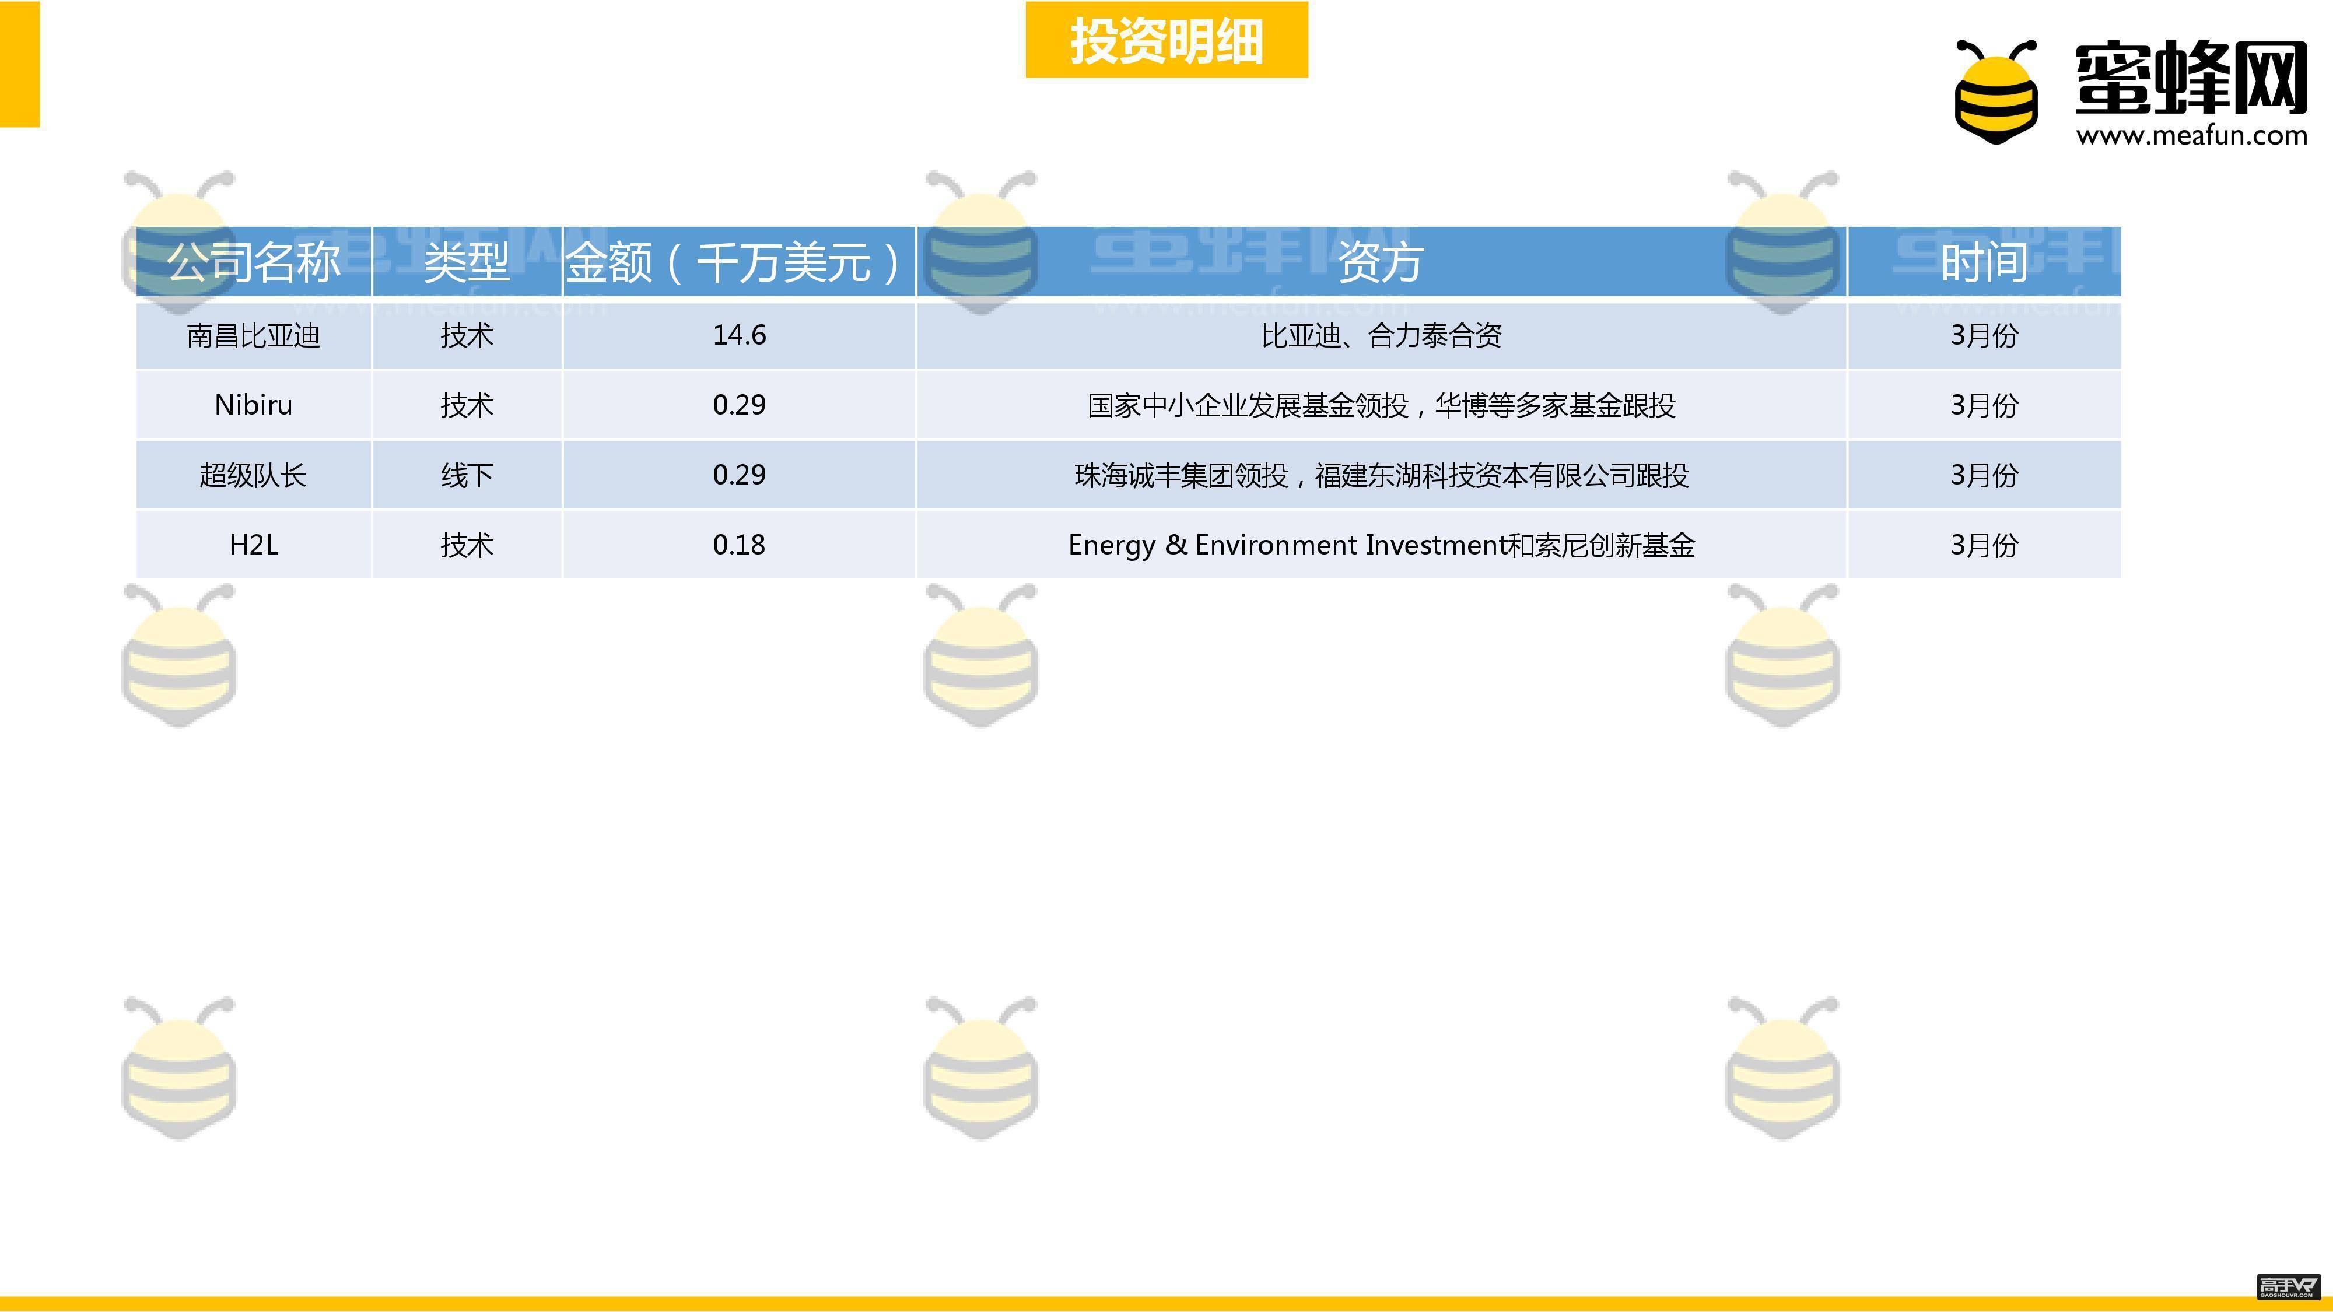Click the Nibiru company cell

pos(254,405)
